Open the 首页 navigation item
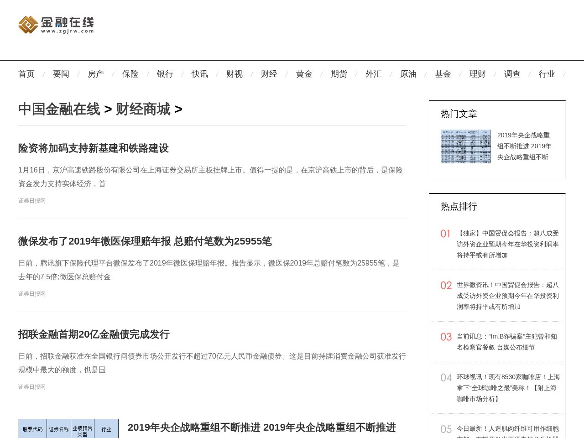Viewport: 584px width, 438px height. (x=26, y=74)
